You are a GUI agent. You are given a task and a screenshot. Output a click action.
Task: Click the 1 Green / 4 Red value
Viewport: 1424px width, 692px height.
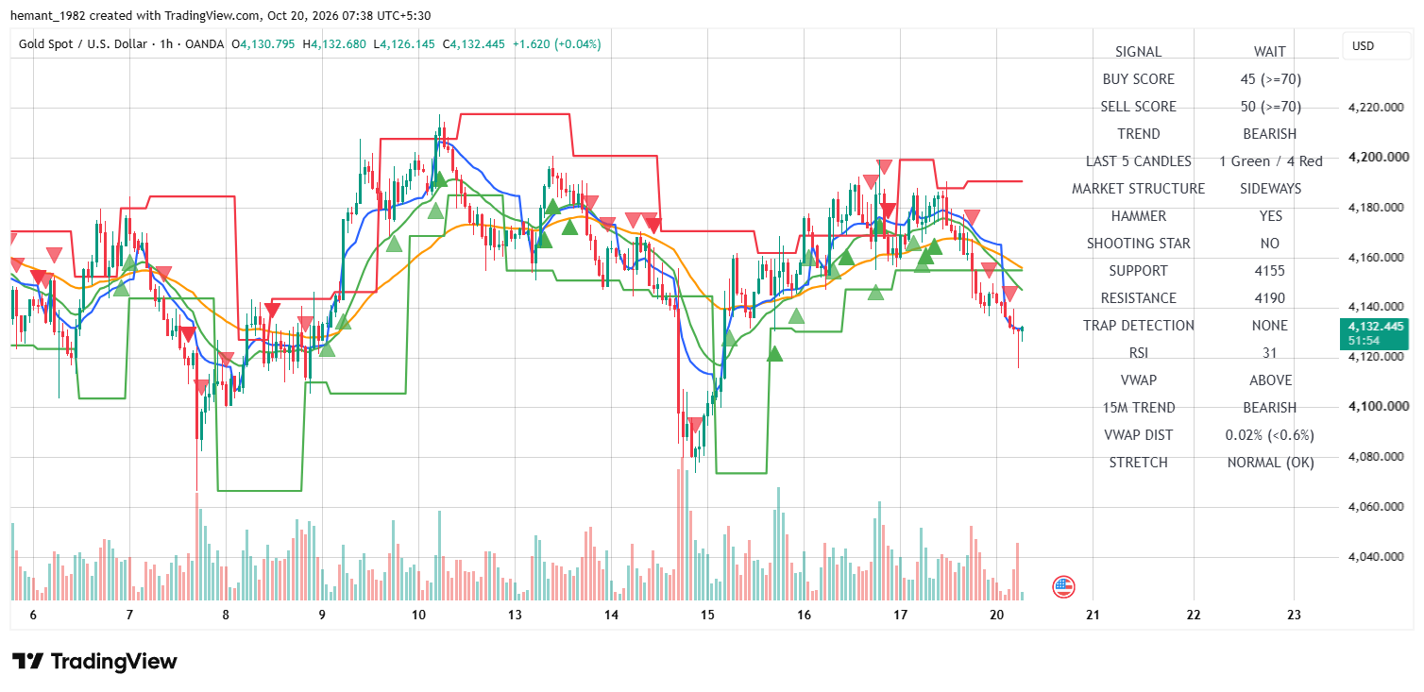point(1270,161)
